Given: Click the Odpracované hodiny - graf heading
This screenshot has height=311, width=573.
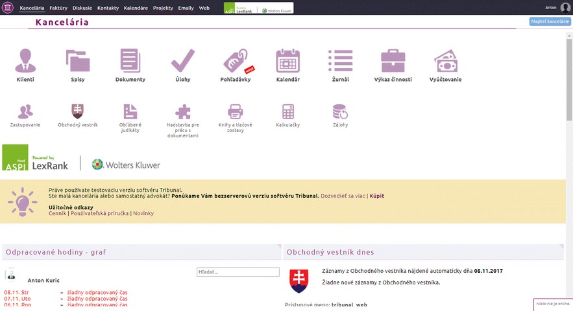Looking at the screenshot, I should [x=56, y=252].
